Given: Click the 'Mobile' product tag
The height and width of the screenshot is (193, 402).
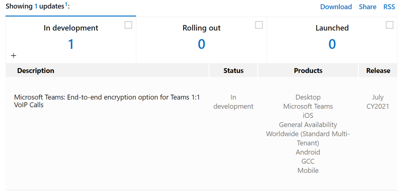Looking at the screenshot, I should click(x=308, y=171).
